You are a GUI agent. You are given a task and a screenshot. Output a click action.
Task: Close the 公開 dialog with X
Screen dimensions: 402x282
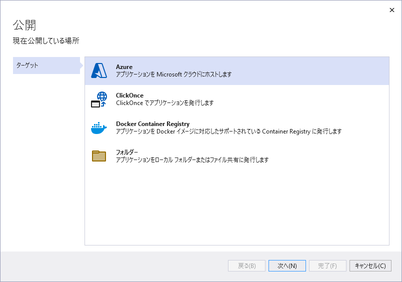392,9
